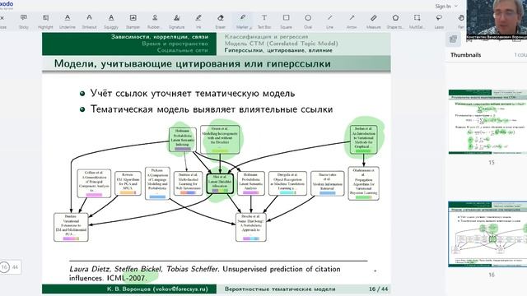Open page 15 thumbnail
Viewport: 527px width, 296px height.
click(487, 122)
